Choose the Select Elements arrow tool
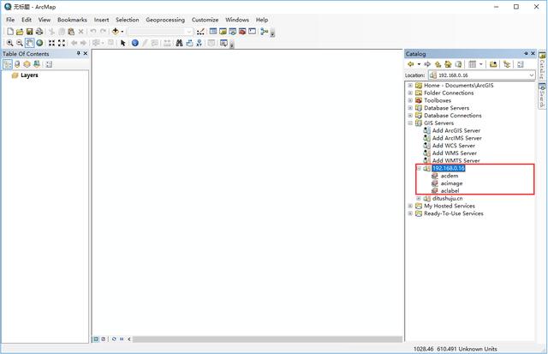 122,43
